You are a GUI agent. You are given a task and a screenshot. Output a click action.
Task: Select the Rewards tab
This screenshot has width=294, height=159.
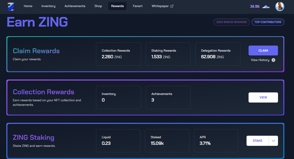click(117, 6)
